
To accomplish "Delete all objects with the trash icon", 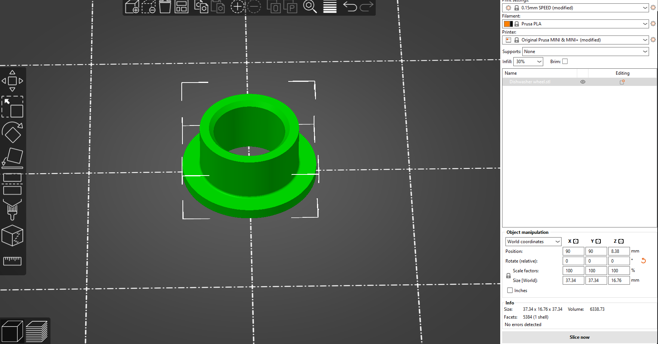I will [165, 7].
